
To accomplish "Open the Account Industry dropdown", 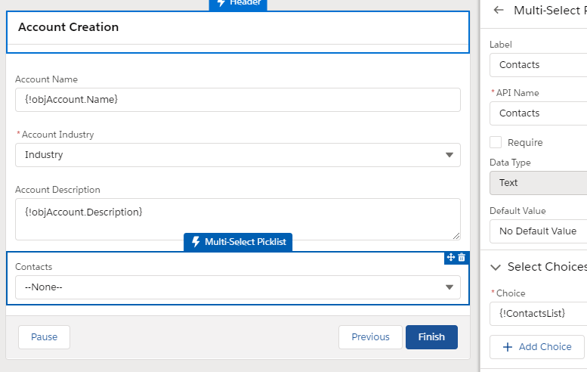I will 238,155.
